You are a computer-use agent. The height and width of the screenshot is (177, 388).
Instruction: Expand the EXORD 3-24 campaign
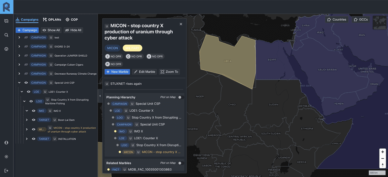click(x=19, y=47)
